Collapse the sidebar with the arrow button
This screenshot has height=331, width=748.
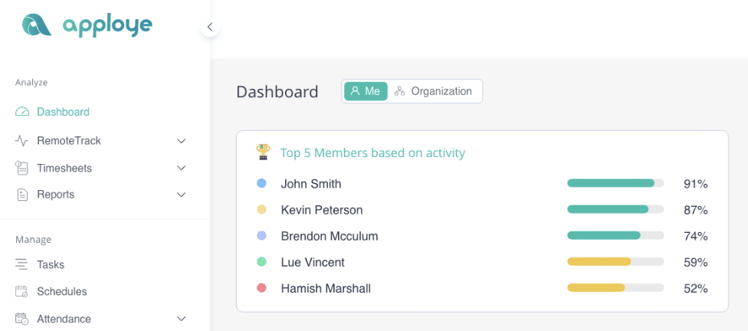click(x=210, y=27)
